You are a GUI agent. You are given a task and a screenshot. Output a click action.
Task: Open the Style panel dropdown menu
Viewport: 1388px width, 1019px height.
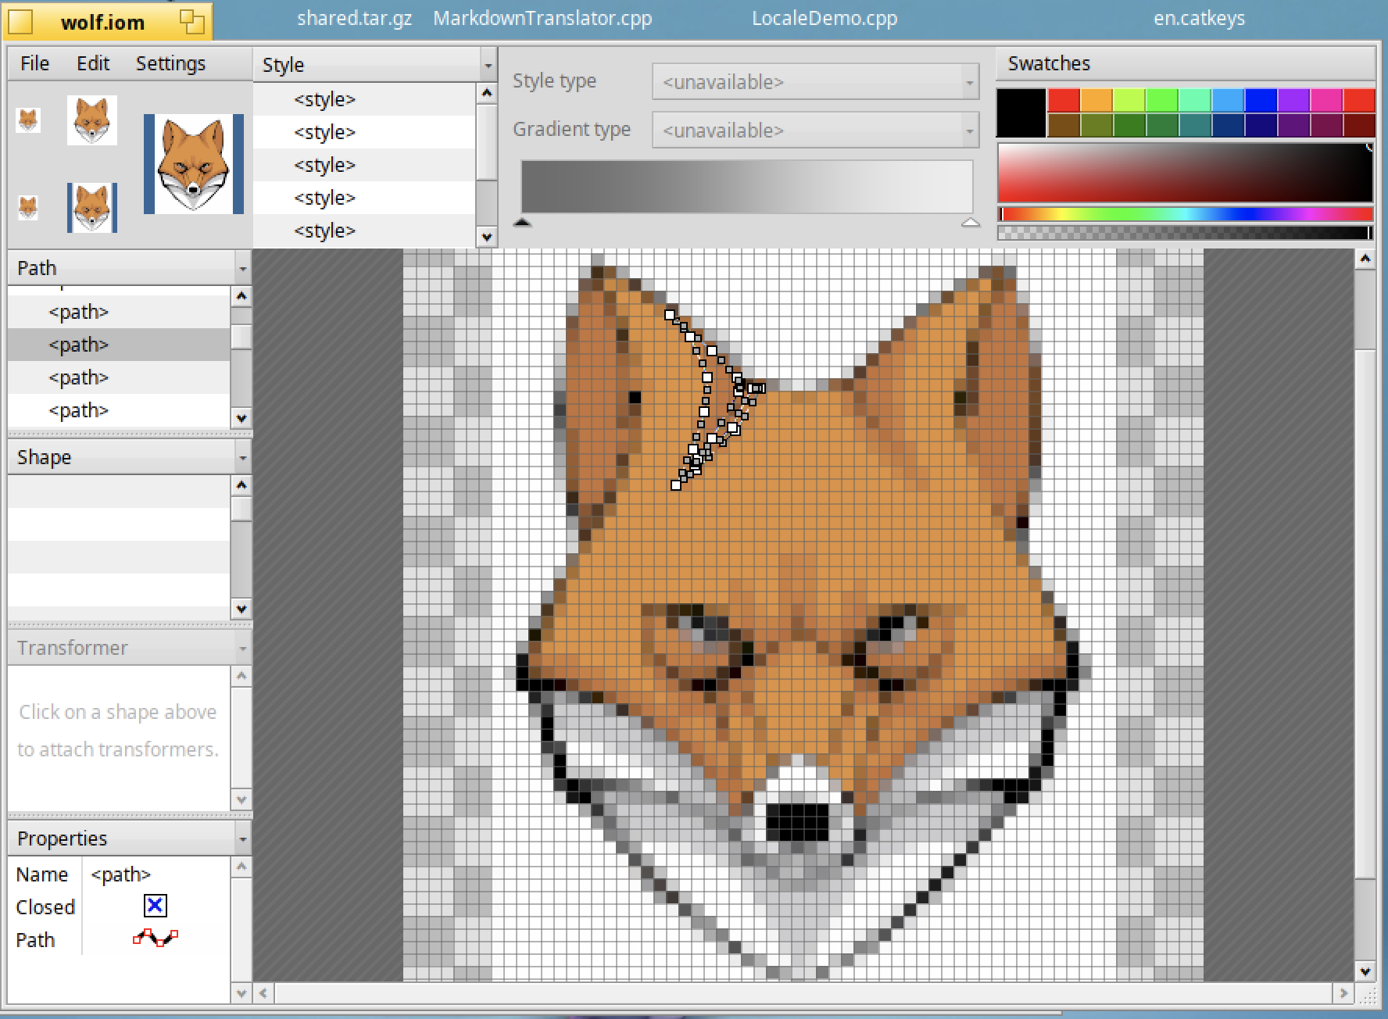tap(488, 66)
